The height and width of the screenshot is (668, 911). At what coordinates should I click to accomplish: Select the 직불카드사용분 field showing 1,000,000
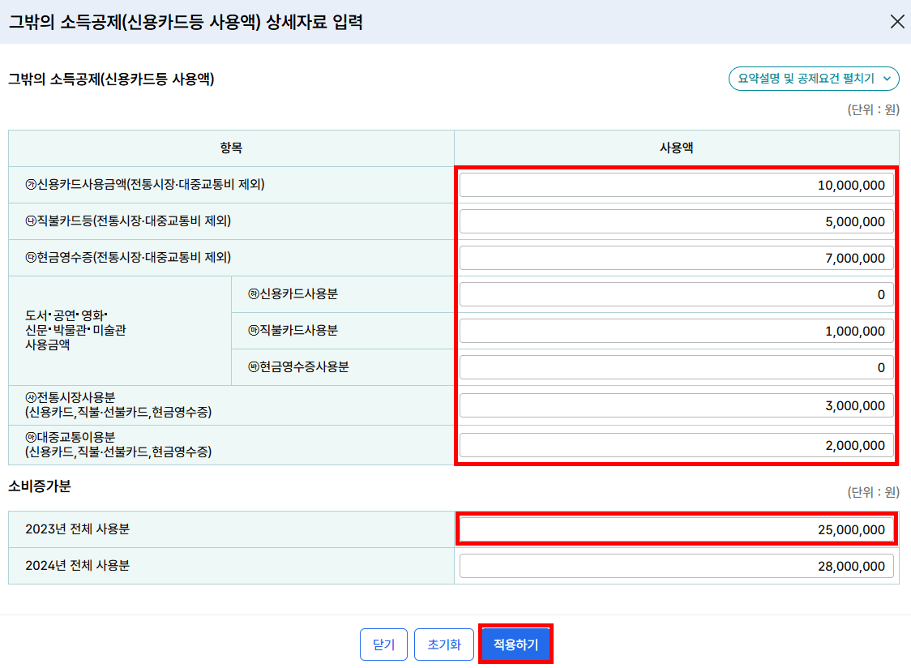(x=677, y=331)
